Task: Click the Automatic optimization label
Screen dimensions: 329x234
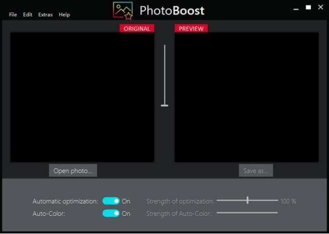Action: pos(65,201)
